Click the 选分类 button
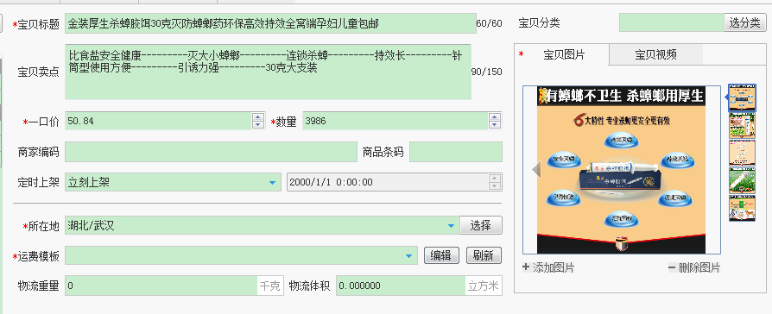The height and width of the screenshot is (314, 772). [x=744, y=22]
